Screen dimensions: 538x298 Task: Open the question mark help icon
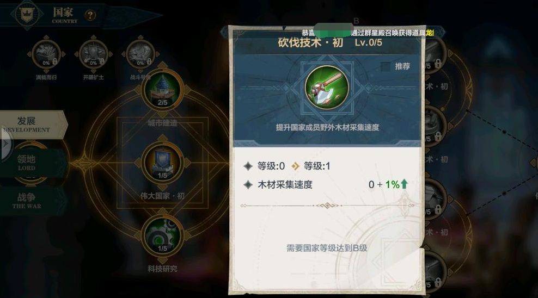coord(90,15)
